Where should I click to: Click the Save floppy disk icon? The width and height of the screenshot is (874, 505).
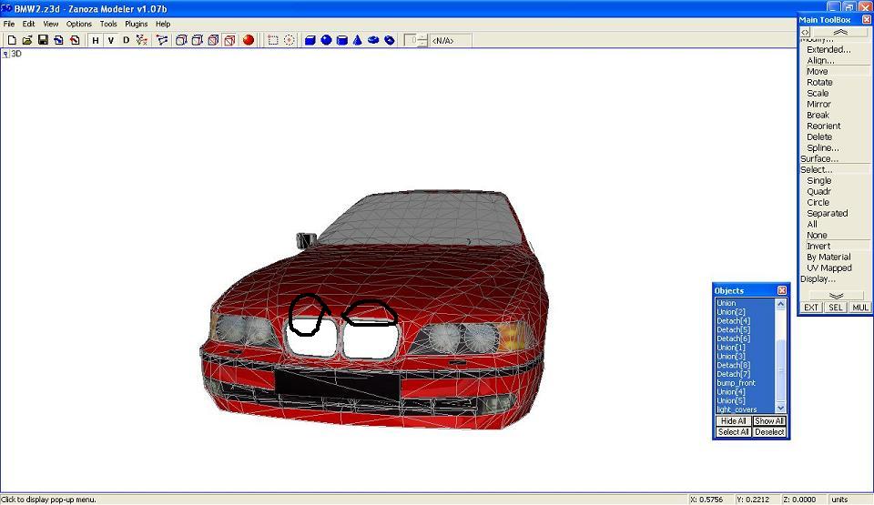click(43, 40)
